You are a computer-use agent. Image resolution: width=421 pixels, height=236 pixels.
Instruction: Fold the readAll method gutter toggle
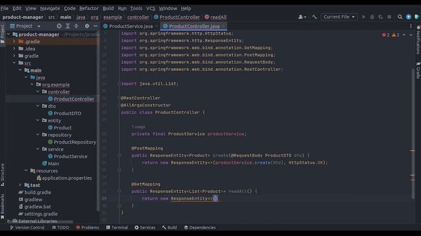click(x=119, y=191)
